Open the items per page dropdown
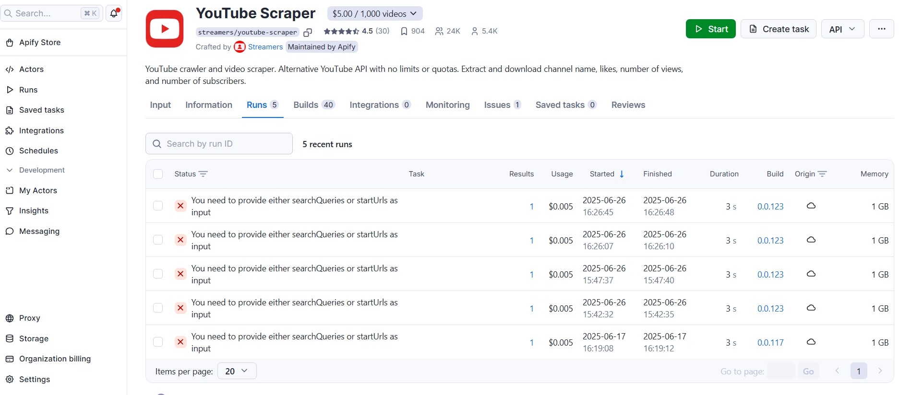912x395 pixels. pyautogui.click(x=237, y=371)
